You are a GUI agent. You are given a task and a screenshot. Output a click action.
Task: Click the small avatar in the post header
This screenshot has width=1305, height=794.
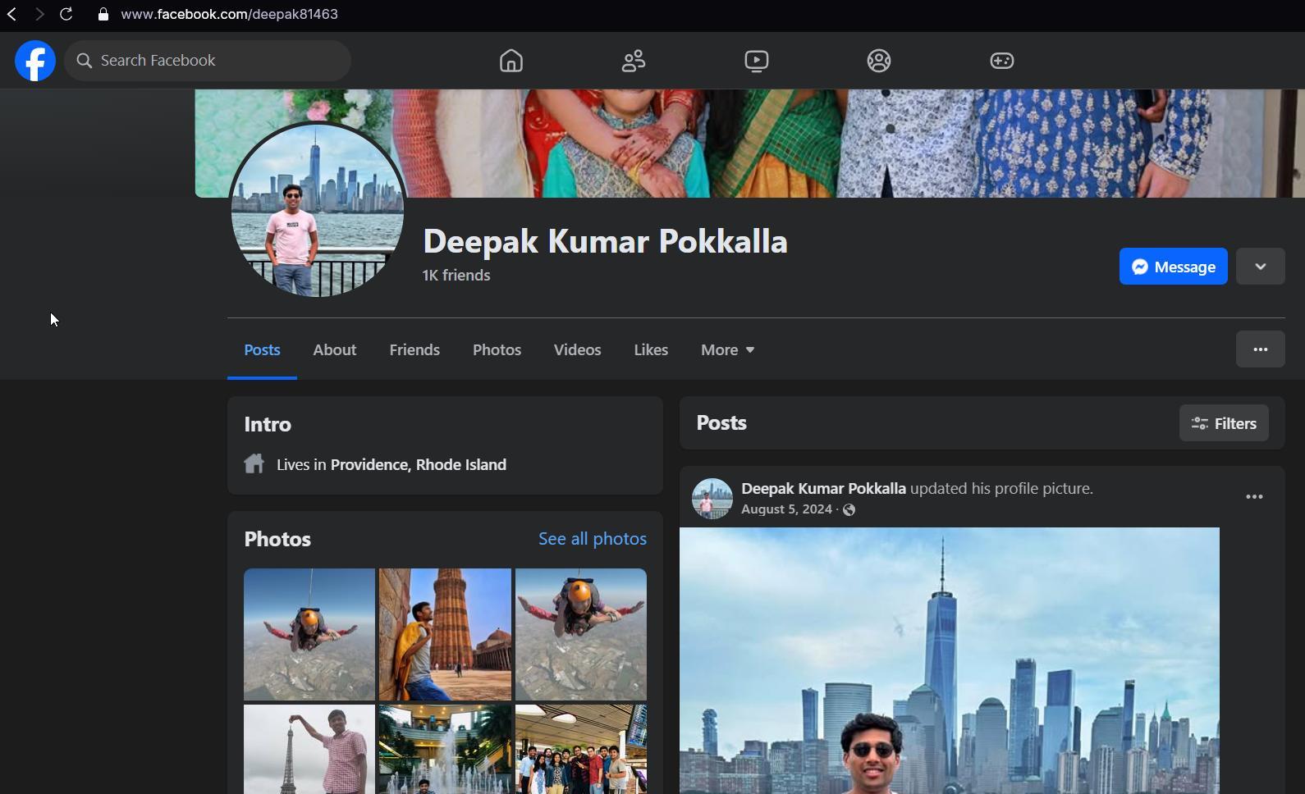pos(712,499)
